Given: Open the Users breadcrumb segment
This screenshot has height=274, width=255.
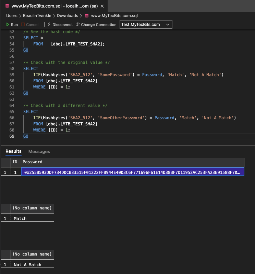Looking at the screenshot, I should point(12,16).
